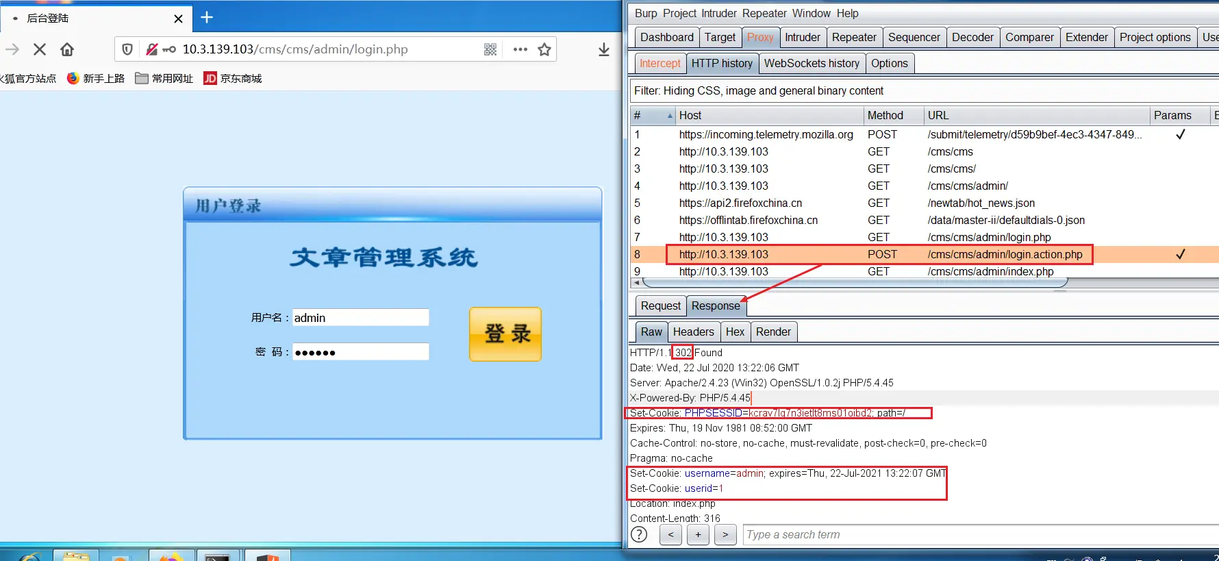
Task: Switch response view to Headers
Action: coord(693,332)
